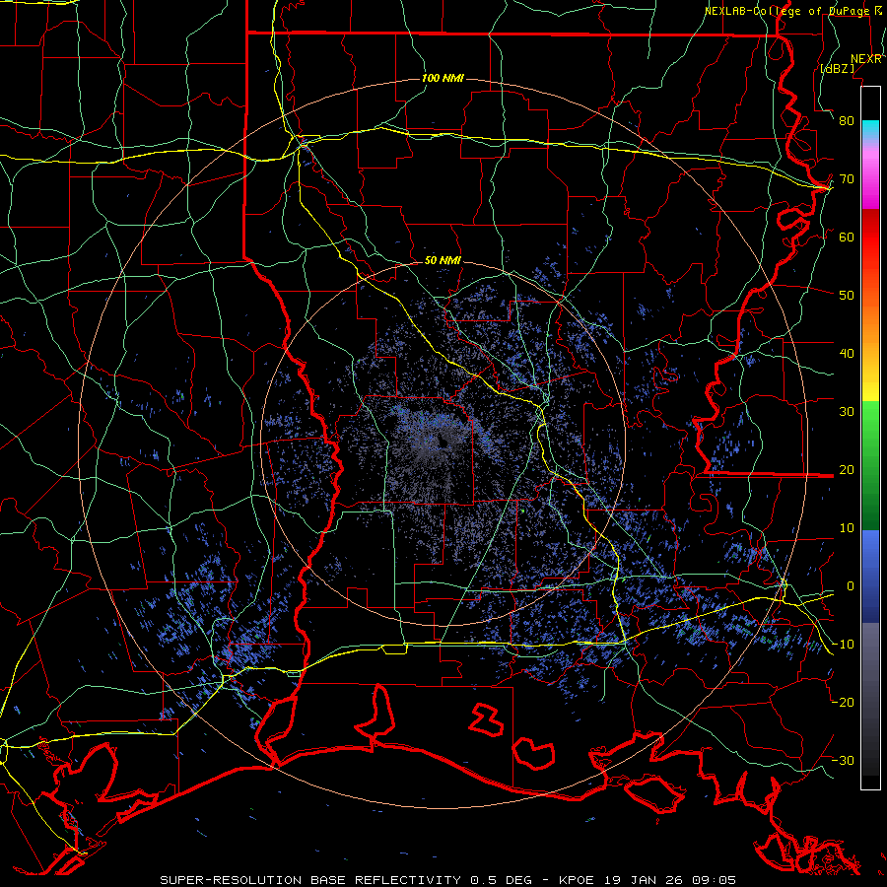The height and width of the screenshot is (887, 887).
Task: Click the blue band of the reflectivity color bar
Action: coord(870,577)
